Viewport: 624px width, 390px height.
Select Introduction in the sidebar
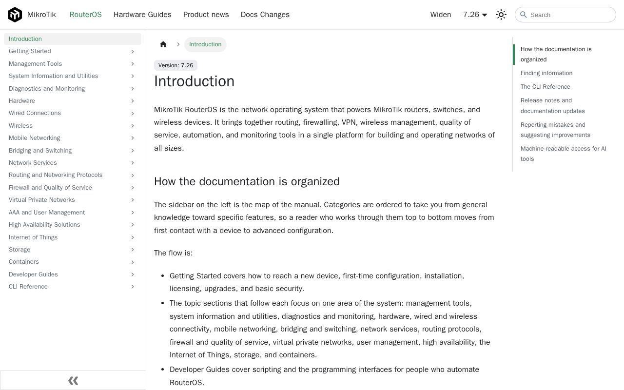coord(73,39)
